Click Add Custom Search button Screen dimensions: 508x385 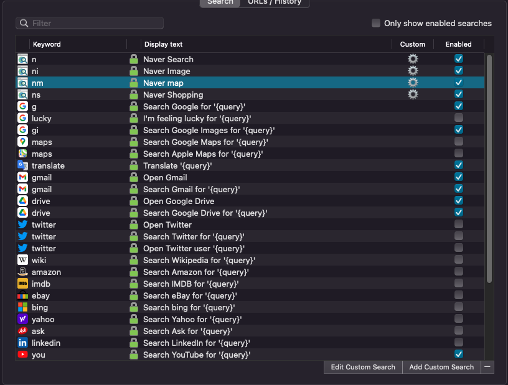pos(441,367)
